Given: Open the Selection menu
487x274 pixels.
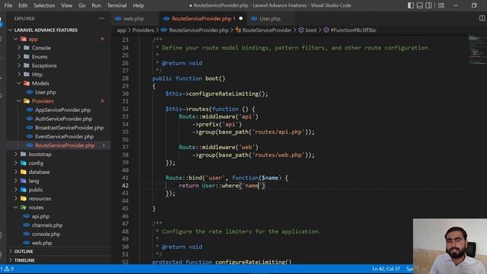Looking at the screenshot, I should coord(44,5).
